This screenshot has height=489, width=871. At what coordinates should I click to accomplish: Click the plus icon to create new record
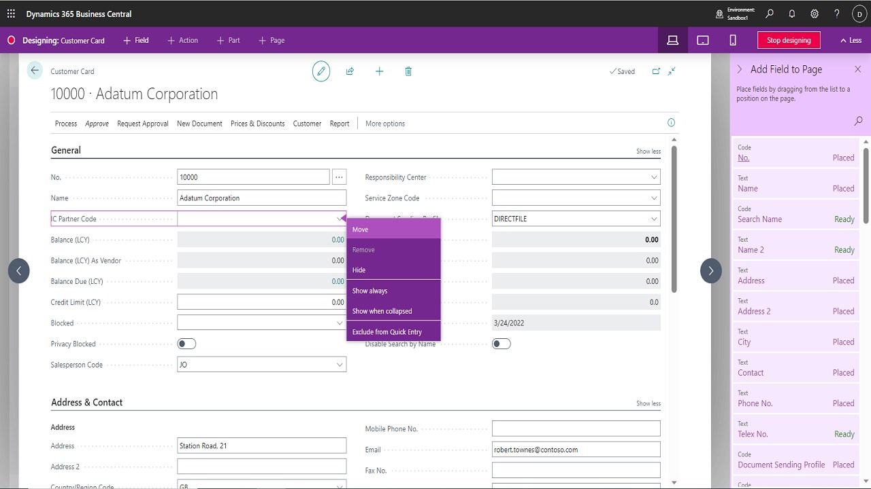click(380, 71)
